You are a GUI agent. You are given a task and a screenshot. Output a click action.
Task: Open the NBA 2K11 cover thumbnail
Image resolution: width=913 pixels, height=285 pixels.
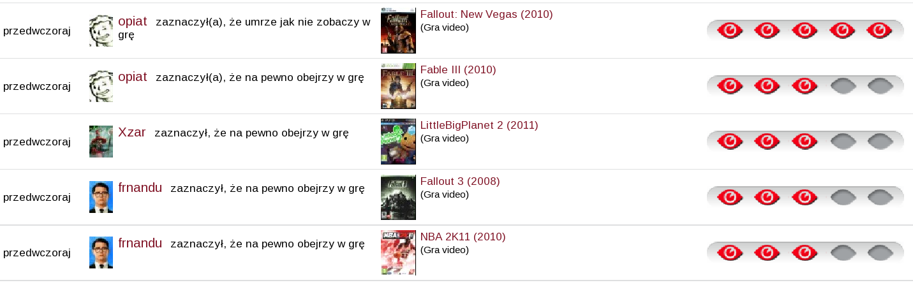point(398,252)
